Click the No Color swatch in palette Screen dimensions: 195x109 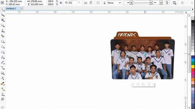click(x=193, y=18)
